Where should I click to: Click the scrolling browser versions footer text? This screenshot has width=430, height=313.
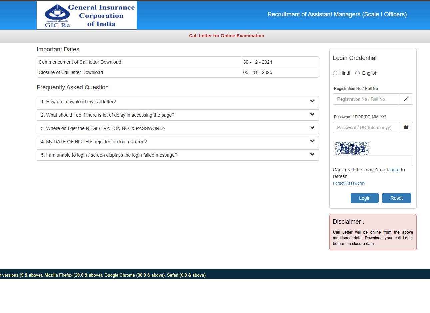(103, 275)
